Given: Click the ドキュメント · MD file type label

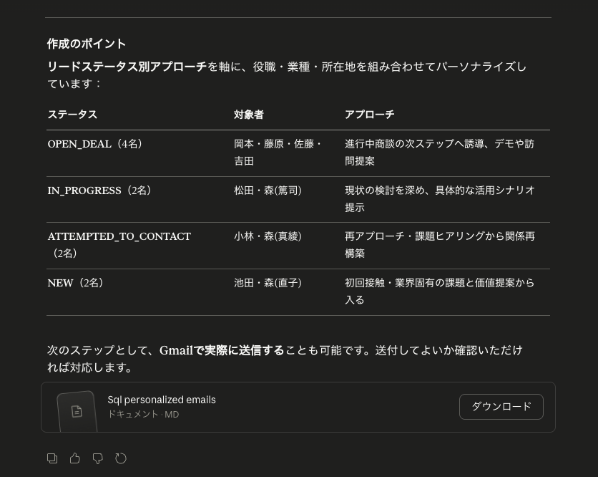Looking at the screenshot, I should click(142, 414).
